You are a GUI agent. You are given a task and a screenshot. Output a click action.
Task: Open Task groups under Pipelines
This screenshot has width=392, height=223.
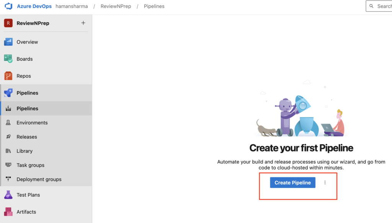tap(31, 165)
